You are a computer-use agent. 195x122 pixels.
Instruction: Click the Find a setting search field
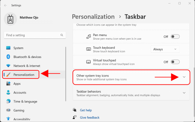coord(35,35)
